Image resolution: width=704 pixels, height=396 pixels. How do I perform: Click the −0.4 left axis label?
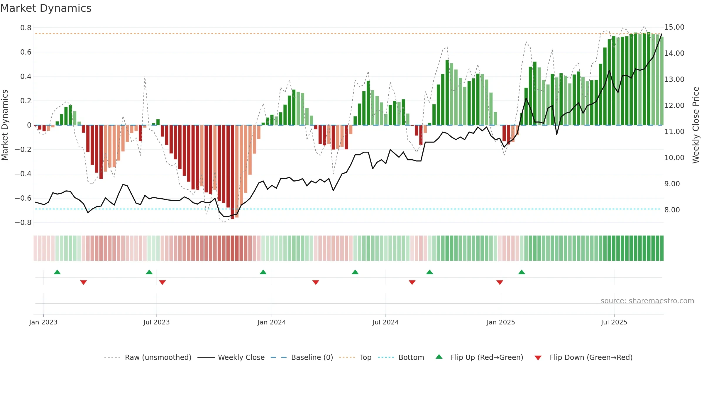[x=23, y=174]
